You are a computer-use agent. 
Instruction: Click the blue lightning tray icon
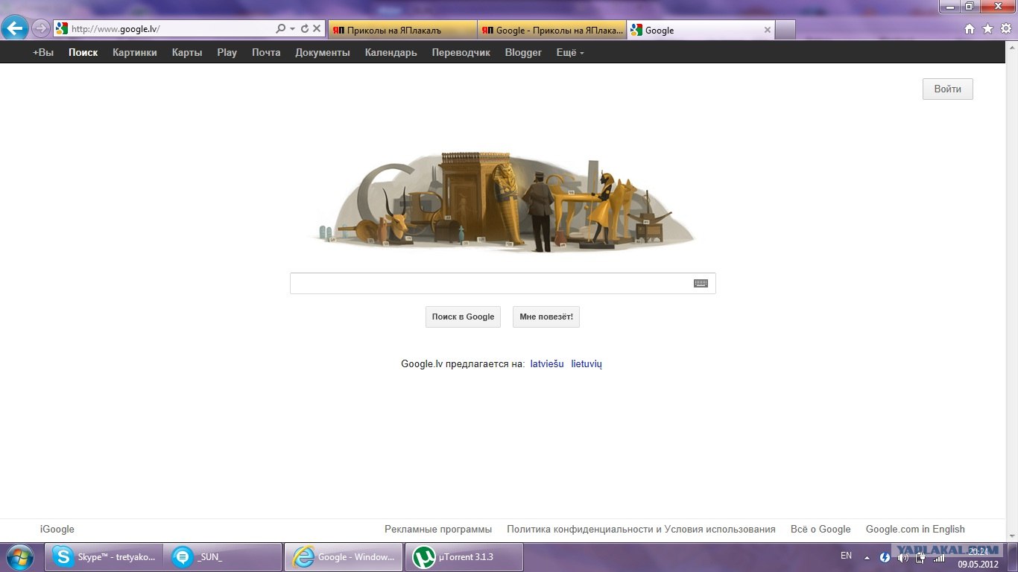tap(885, 557)
